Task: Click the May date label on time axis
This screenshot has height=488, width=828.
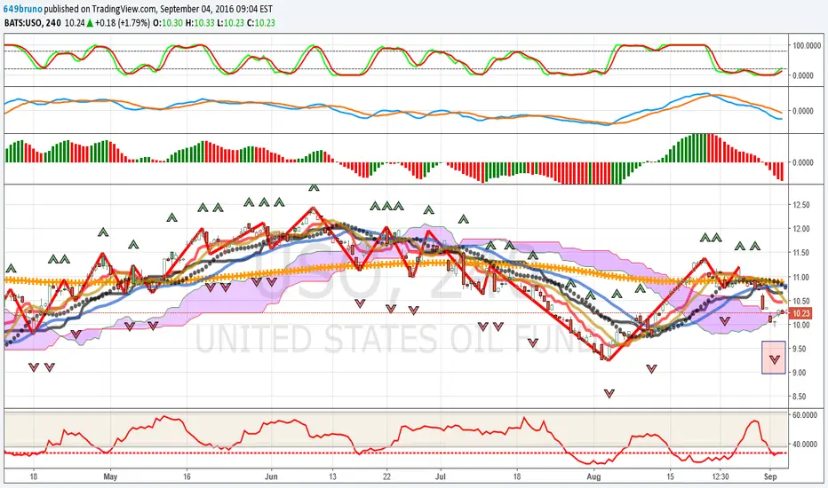Action: tap(110, 476)
